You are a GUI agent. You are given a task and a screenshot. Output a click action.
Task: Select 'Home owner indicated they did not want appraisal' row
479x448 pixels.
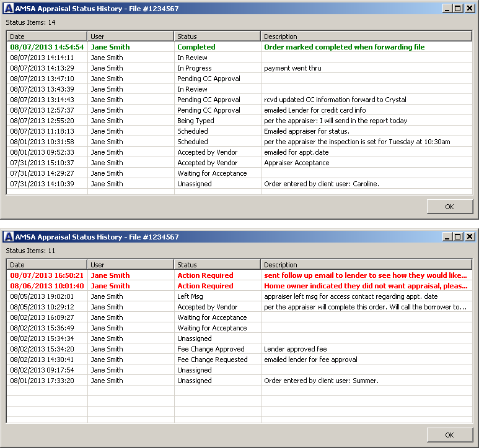tap(239, 286)
